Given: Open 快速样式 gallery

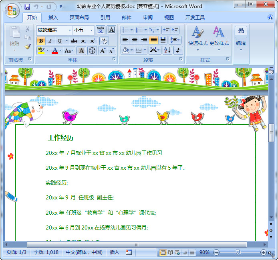Looking at the screenshot, I should pos(198,39).
